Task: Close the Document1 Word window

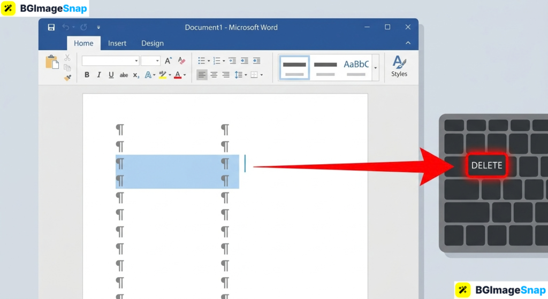Action: point(408,27)
